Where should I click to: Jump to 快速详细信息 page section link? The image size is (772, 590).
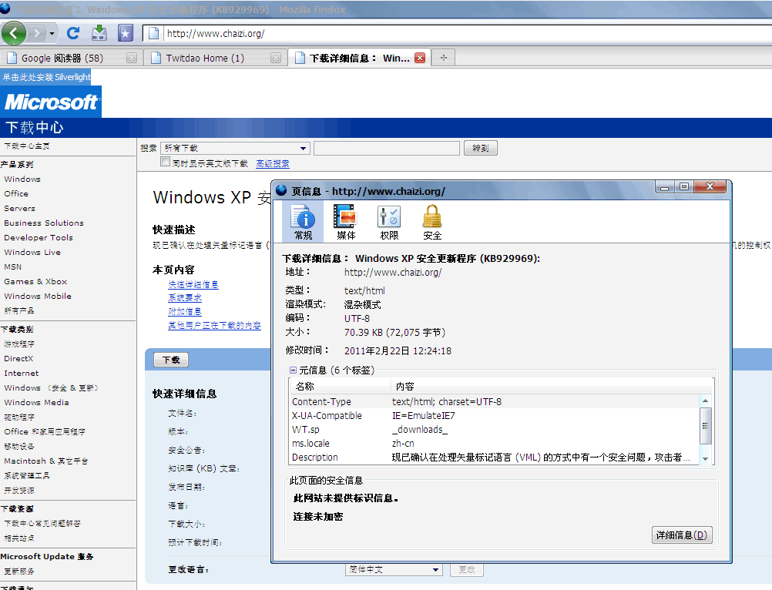point(193,284)
